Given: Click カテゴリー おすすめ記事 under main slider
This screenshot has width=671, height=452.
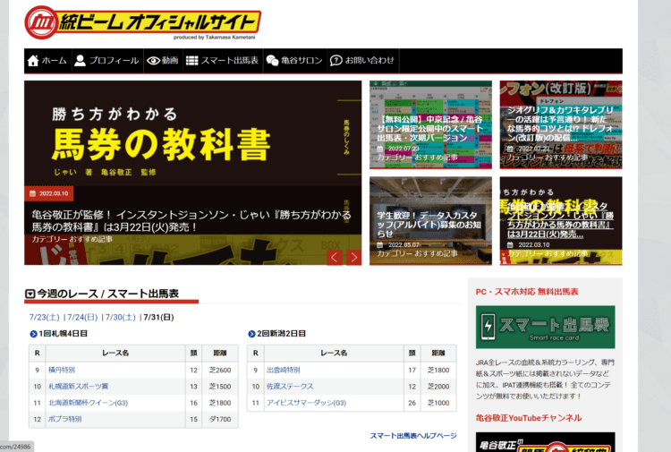Looking at the screenshot, I should coord(72,239).
